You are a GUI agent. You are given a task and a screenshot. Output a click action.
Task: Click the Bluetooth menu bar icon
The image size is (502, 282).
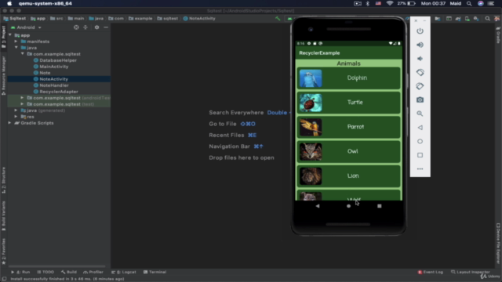pyautogui.click(x=368, y=3)
